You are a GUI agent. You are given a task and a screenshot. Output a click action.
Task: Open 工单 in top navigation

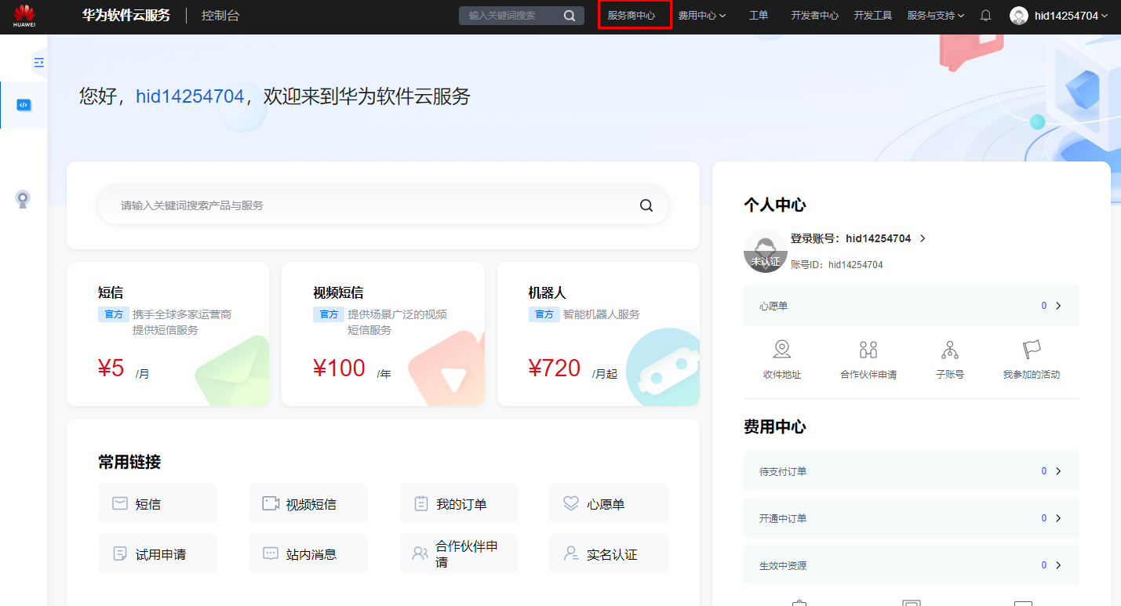click(759, 16)
